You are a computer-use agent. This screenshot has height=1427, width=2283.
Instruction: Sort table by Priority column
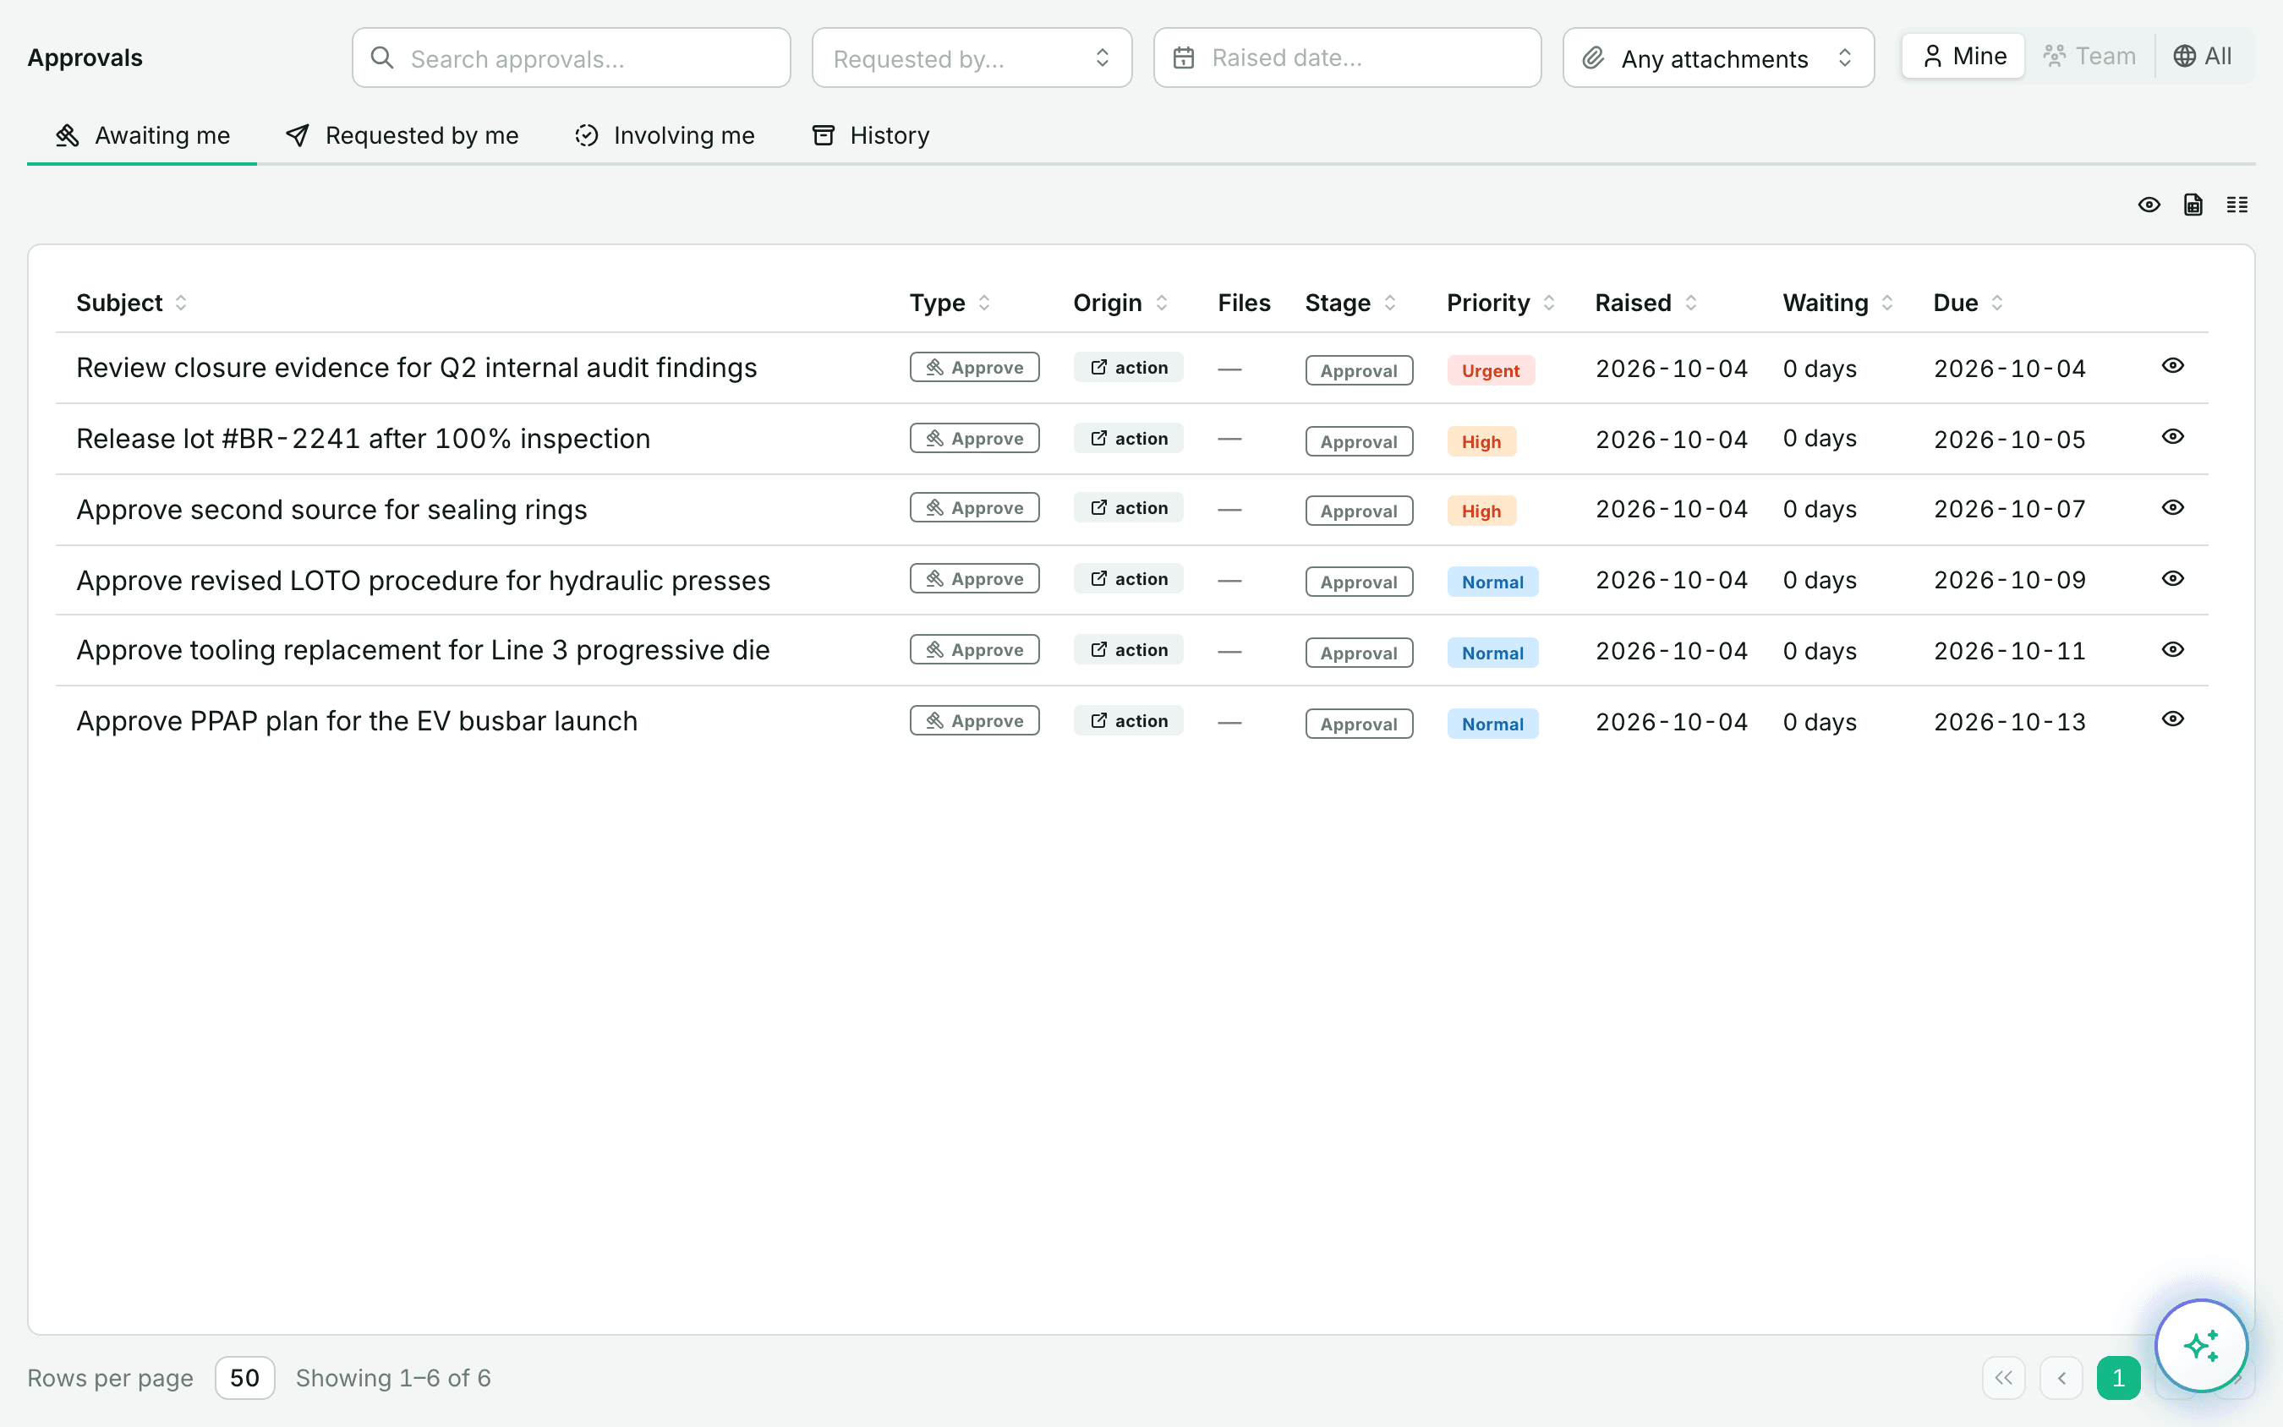coord(1501,302)
